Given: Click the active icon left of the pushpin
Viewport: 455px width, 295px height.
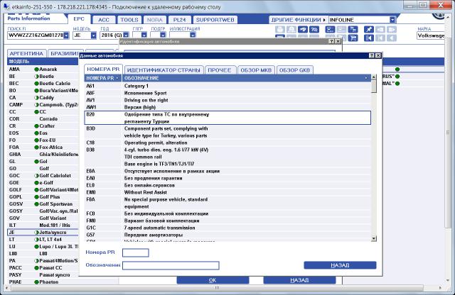Looking at the screenshot, I should pos(353,30).
